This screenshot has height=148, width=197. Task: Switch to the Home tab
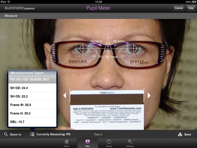tap(66, 143)
